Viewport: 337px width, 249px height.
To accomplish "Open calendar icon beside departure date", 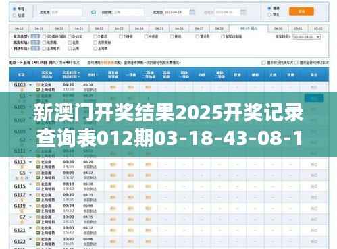I will pos(192,12).
